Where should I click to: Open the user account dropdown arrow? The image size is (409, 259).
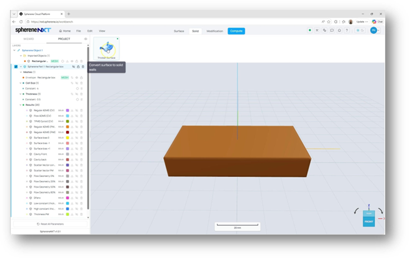pyautogui.click(x=378, y=31)
